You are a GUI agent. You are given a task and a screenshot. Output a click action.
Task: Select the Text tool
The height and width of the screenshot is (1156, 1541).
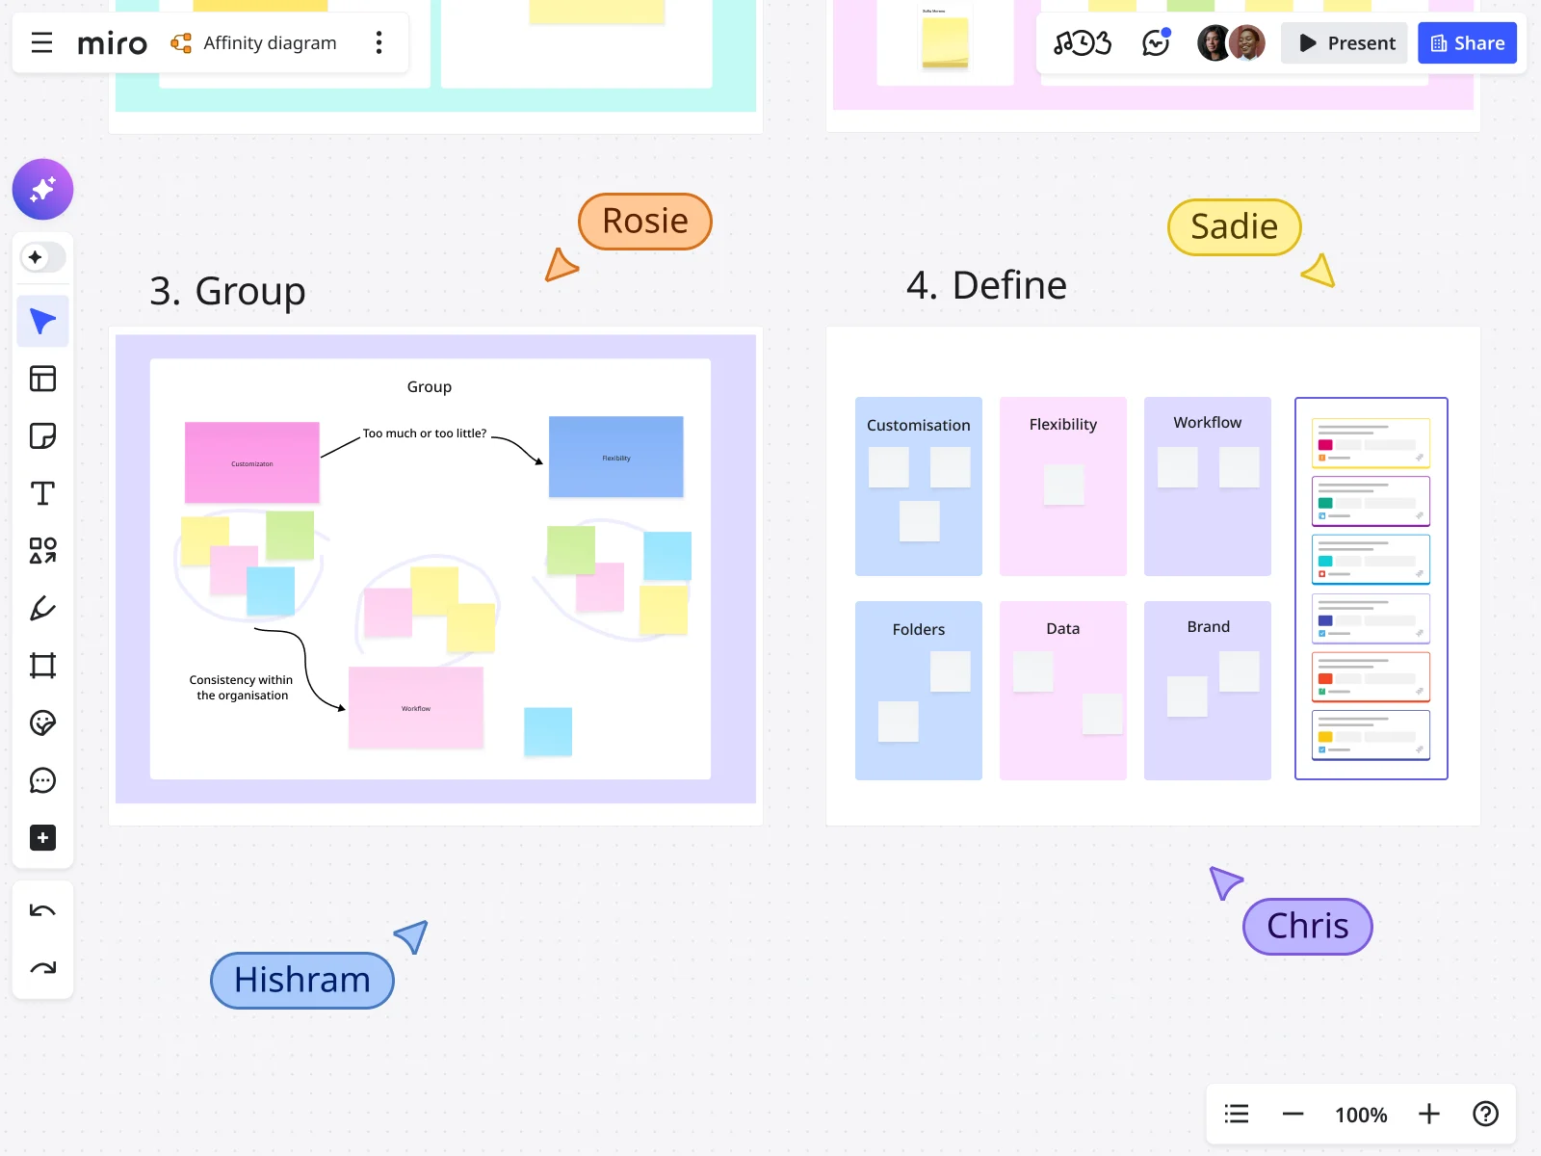point(42,493)
